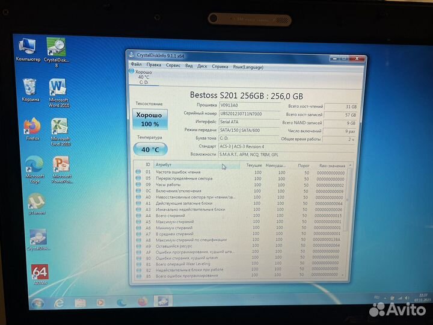Open the Компьютер desktop icon
The image size is (433, 325).
click(x=28, y=50)
